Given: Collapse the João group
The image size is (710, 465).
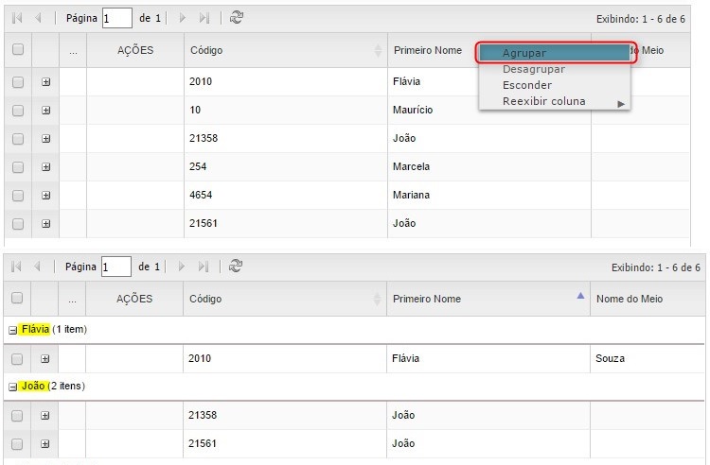Looking at the screenshot, I should click(x=13, y=387).
